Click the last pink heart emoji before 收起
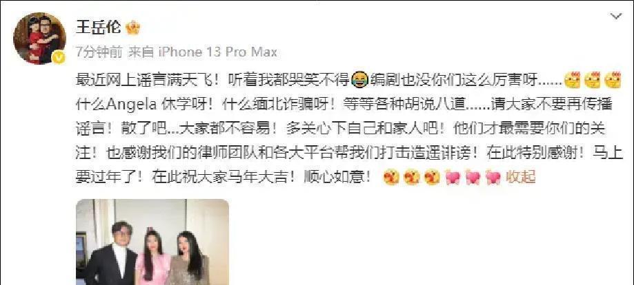This screenshot has height=285, width=634. 493,177
